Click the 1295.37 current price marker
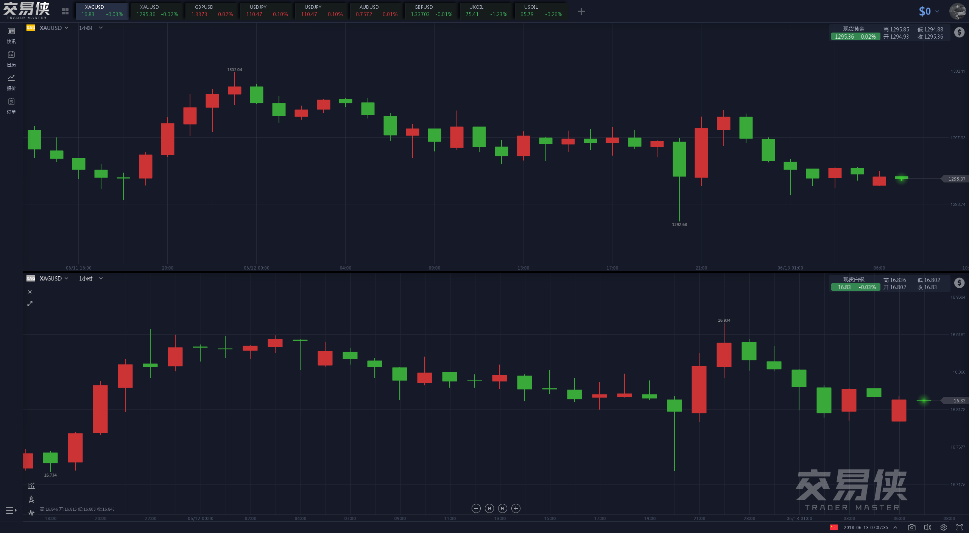Image resolution: width=969 pixels, height=533 pixels. tap(955, 179)
